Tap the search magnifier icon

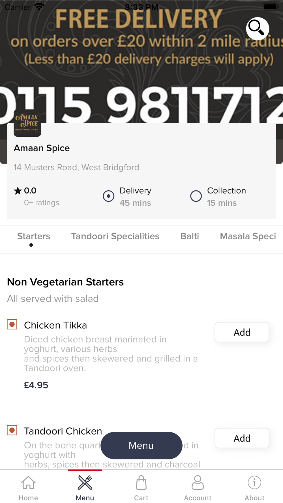coord(257,29)
